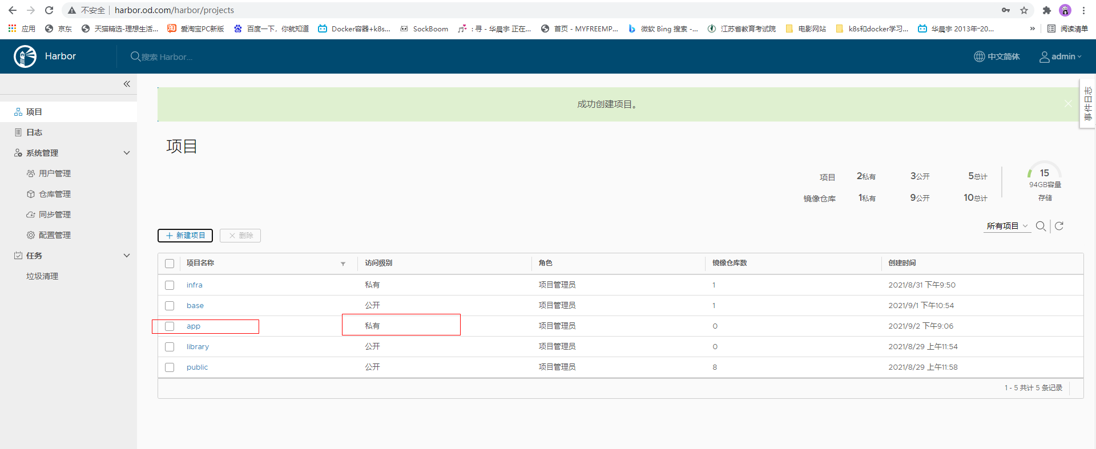
Task: Open the base project link
Action: [195, 306]
